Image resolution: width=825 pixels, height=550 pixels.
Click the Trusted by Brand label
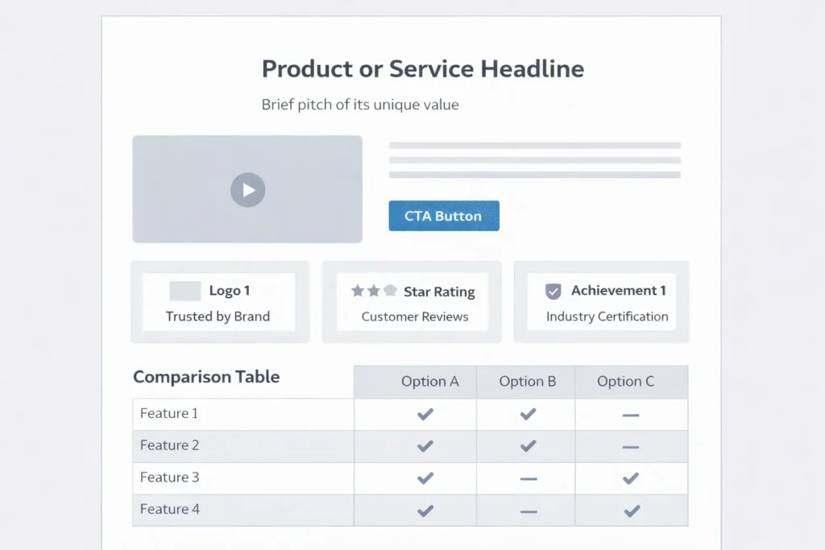(x=219, y=316)
